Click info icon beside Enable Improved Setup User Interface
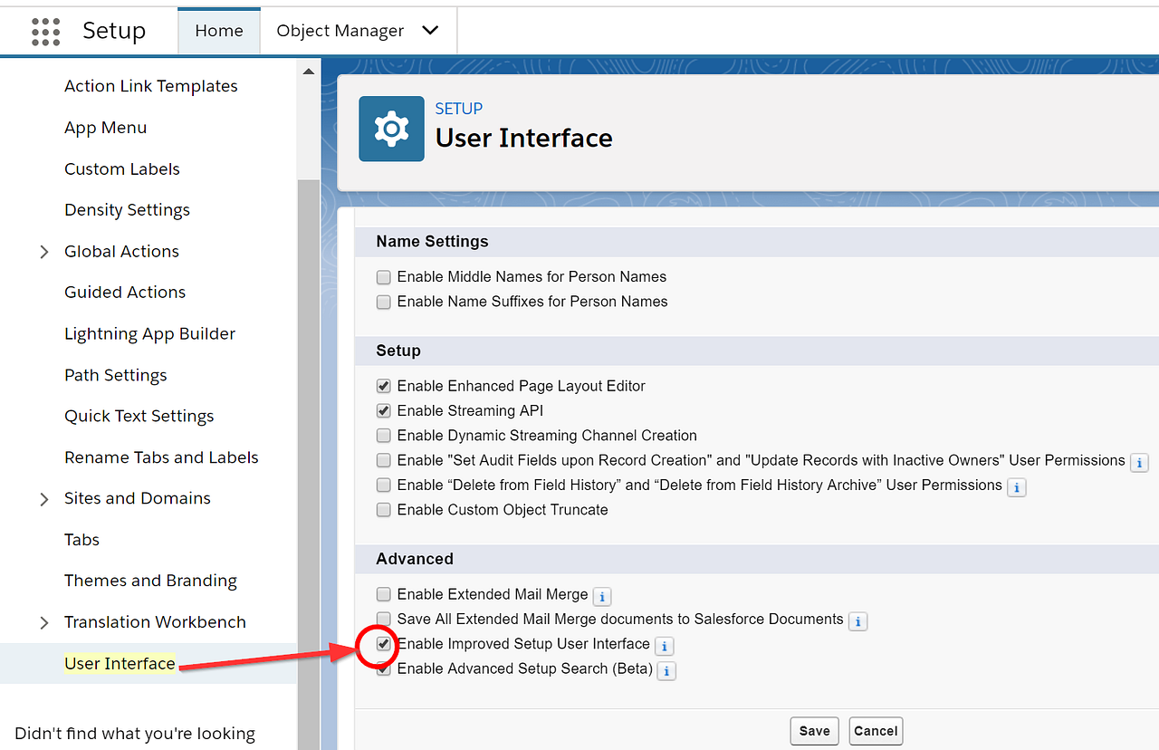1159x750 pixels. (666, 646)
